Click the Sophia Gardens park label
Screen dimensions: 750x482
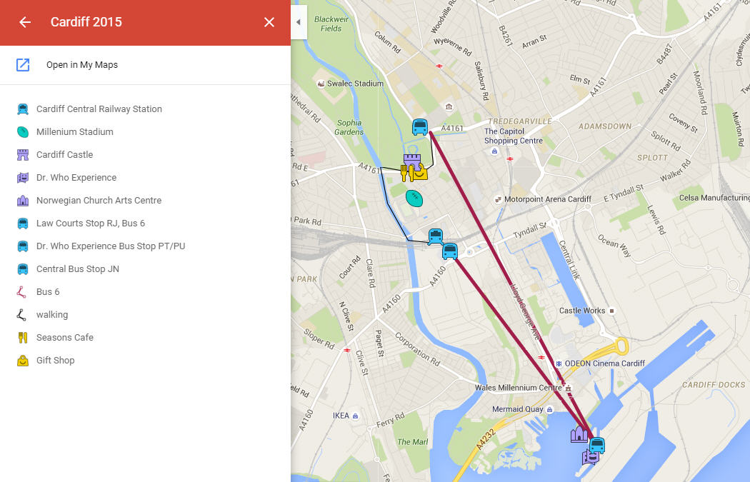(349, 127)
